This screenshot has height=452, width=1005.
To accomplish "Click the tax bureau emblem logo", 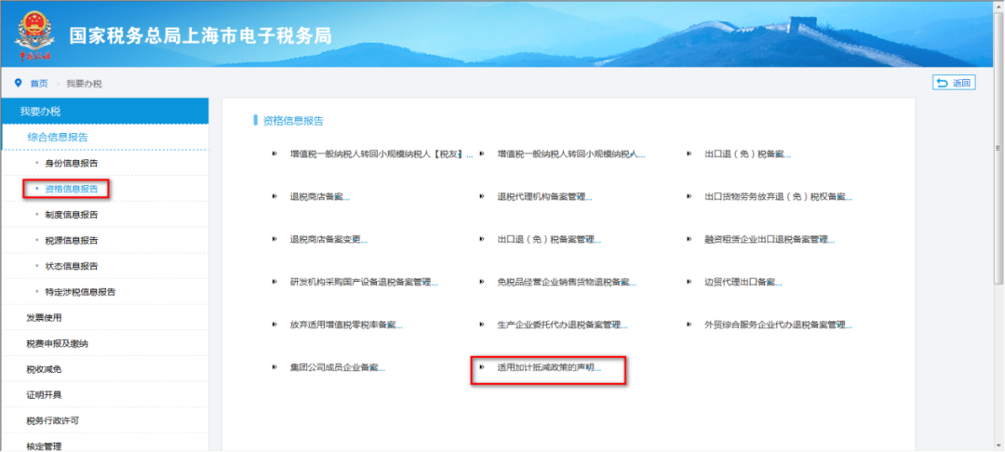I will tap(33, 35).
